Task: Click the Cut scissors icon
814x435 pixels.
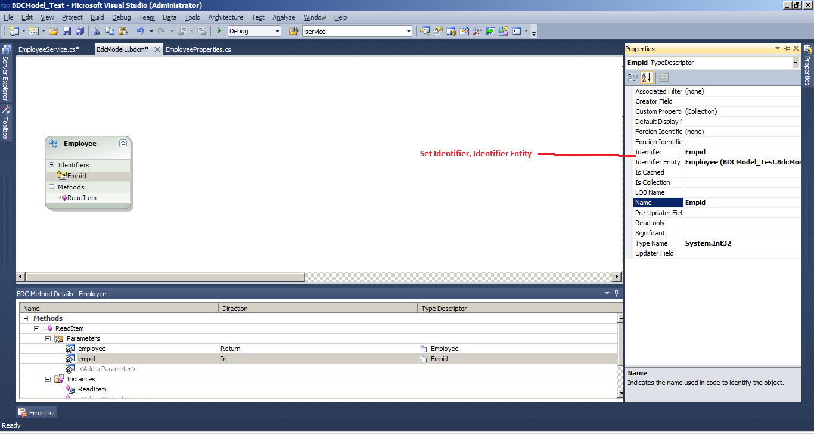Action: click(97, 31)
